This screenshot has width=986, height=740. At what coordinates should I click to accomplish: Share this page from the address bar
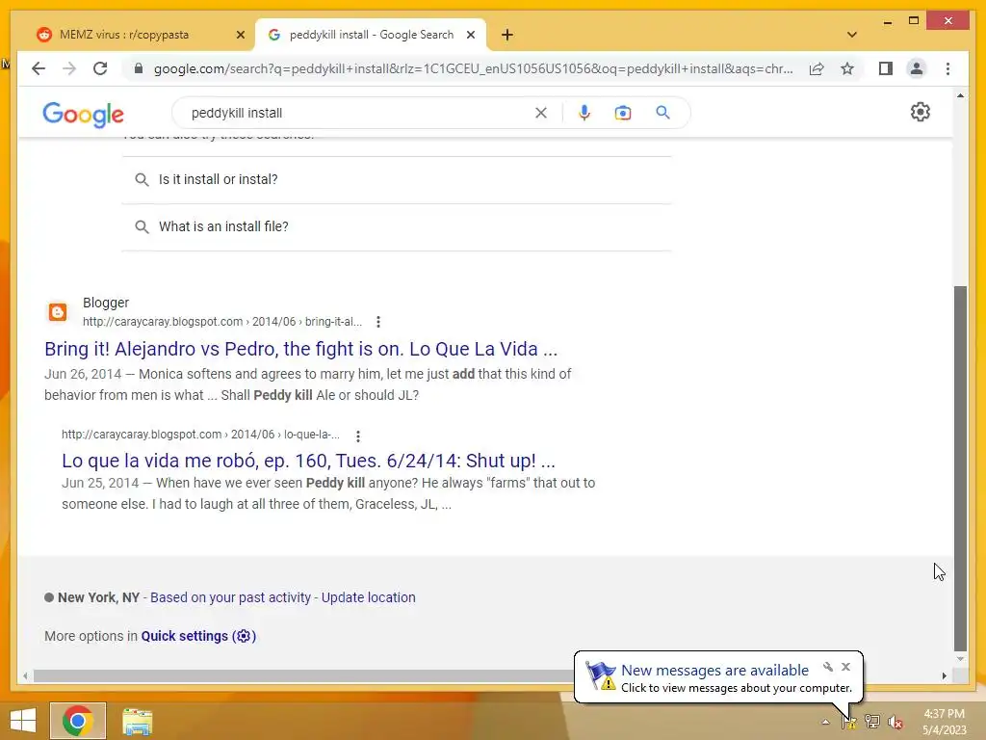817,68
